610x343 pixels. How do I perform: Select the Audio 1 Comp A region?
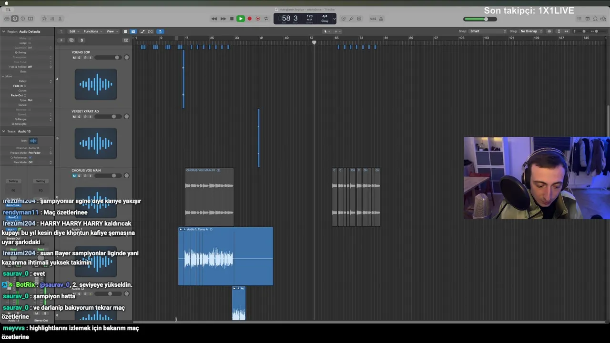[226, 256]
